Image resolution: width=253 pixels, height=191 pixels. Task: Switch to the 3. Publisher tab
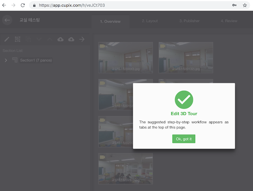point(189,21)
